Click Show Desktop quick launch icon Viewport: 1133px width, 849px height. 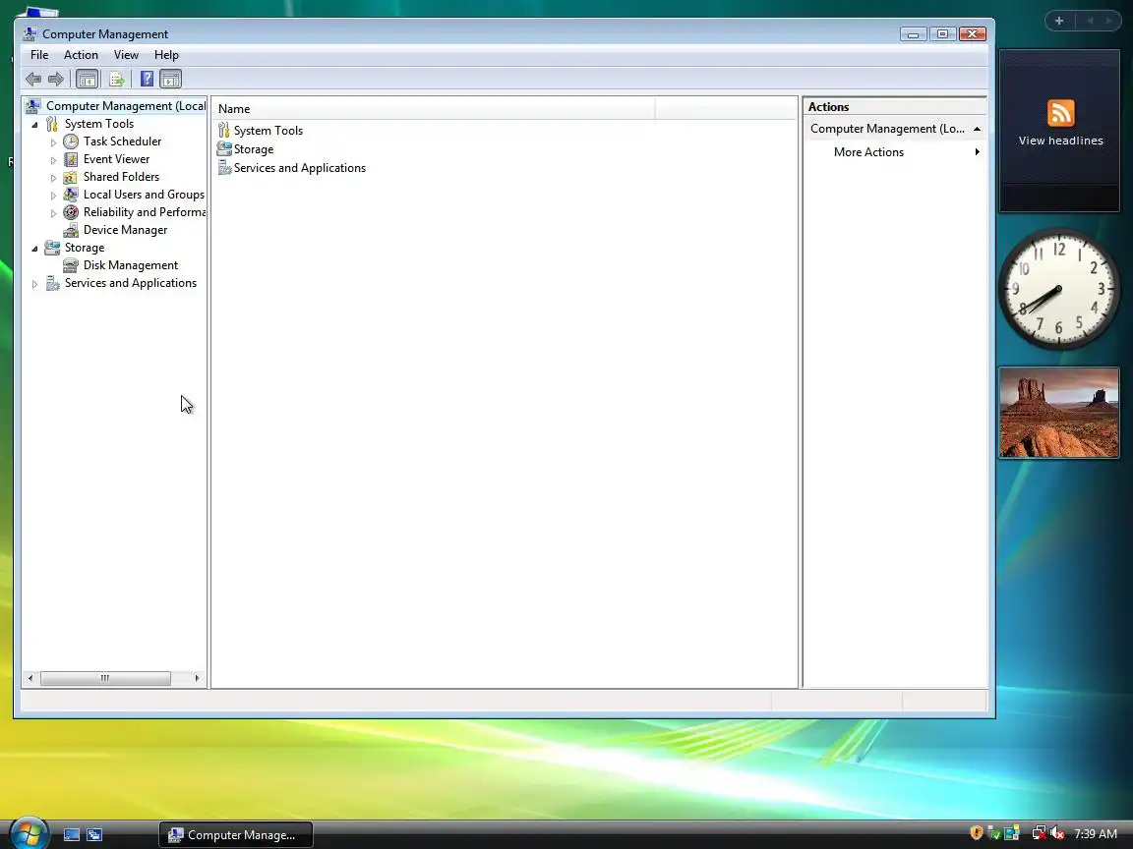click(72, 834)
